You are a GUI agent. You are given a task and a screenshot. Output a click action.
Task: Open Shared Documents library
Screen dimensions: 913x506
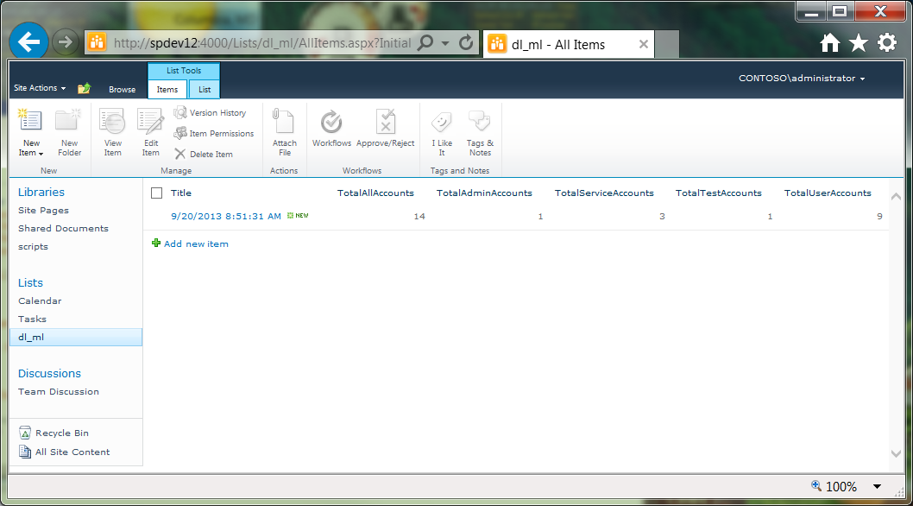point(64,228)
